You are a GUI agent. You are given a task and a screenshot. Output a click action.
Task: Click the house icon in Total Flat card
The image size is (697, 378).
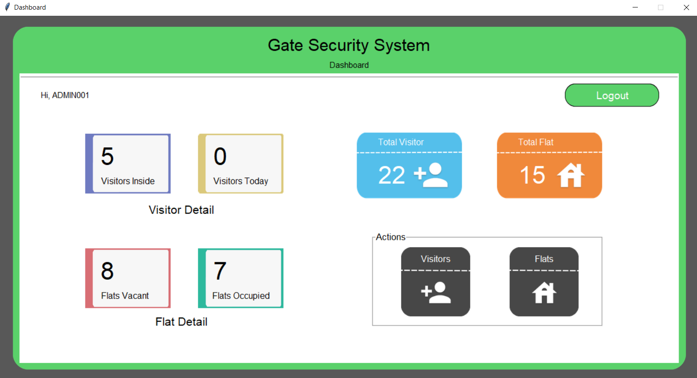(x=570, y=175)
